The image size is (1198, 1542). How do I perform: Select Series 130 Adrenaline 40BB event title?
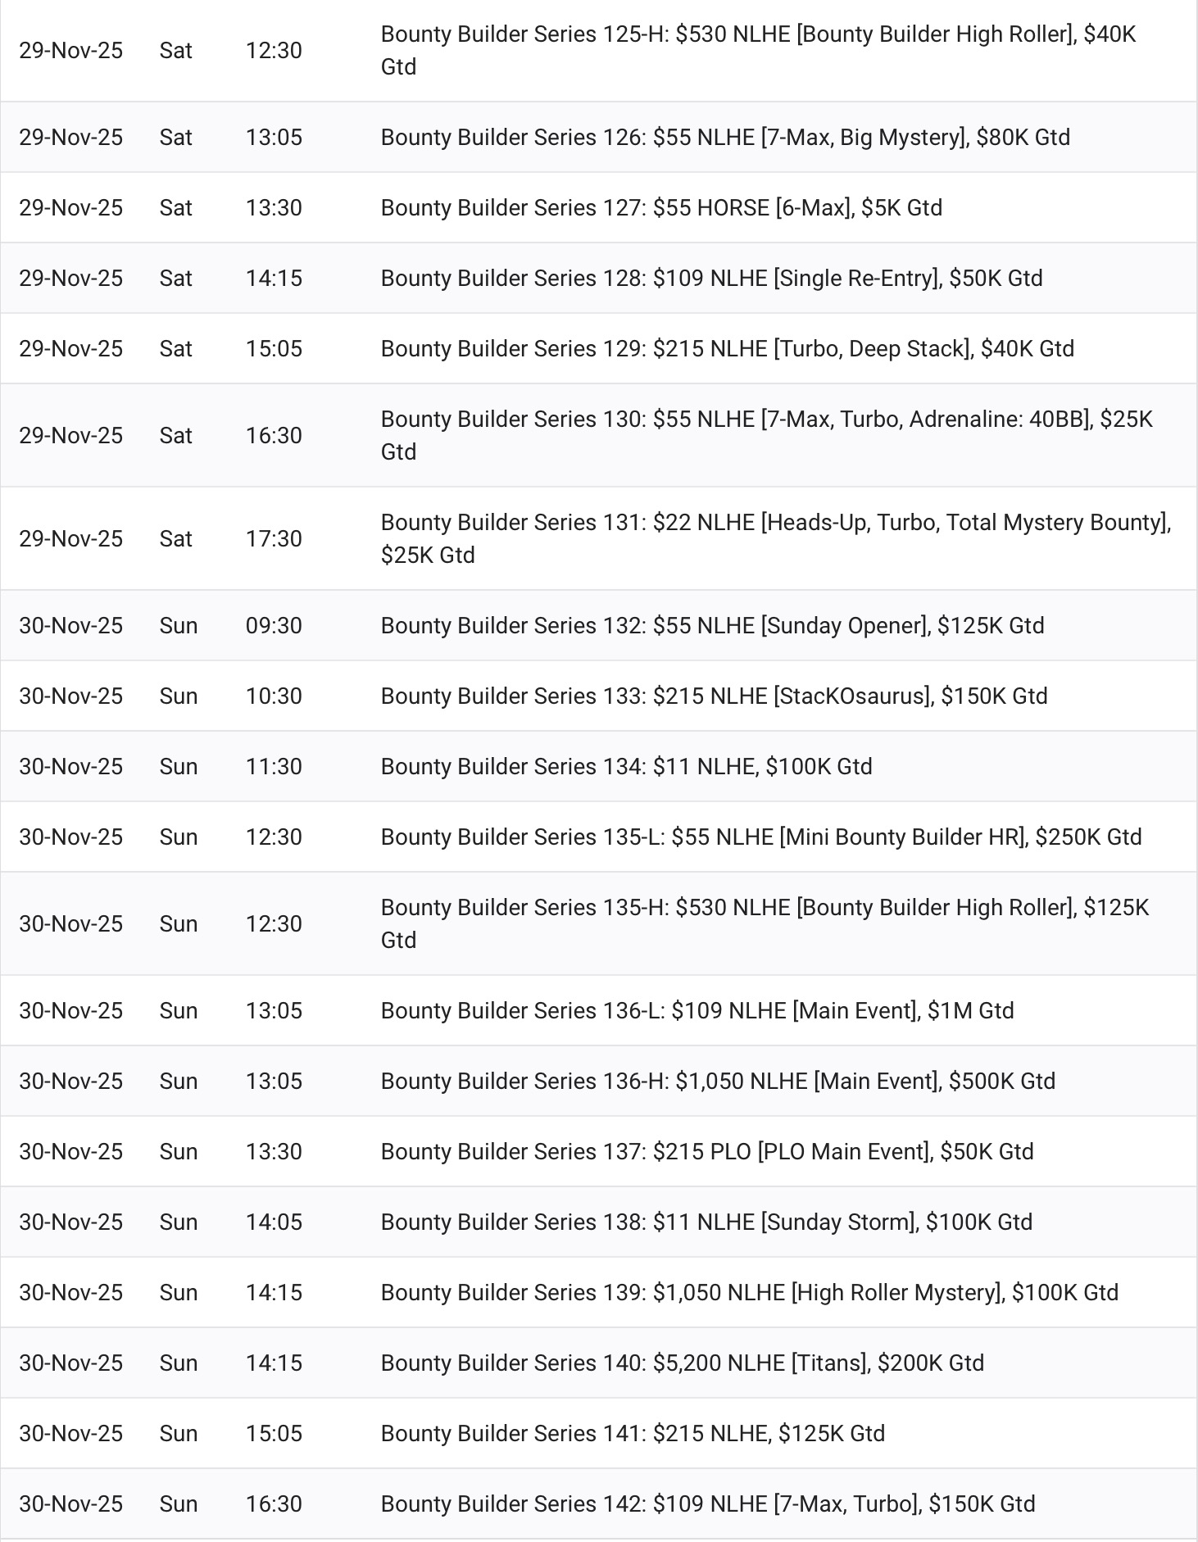pos(766,420)
